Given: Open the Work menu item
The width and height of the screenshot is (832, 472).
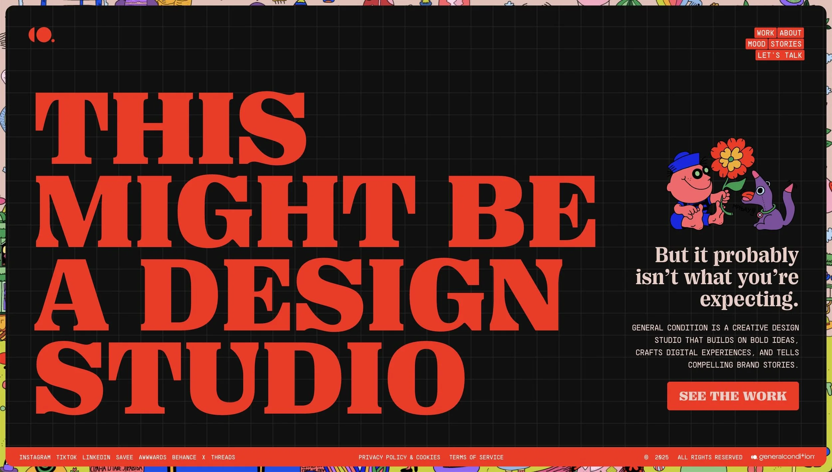Looking at the screenshot, I should pos(765,33).
